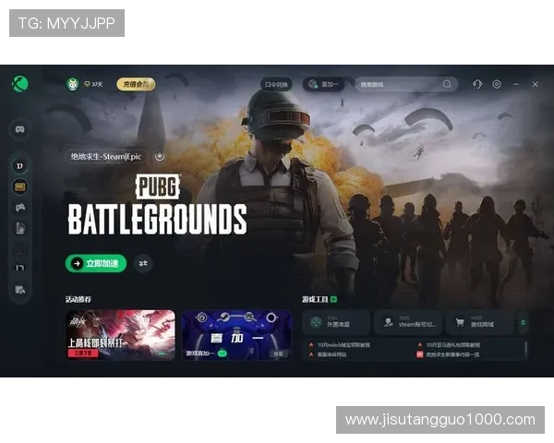Open the 游戏商城 shop tool
554x443 pixels.
click(x=480, y=322)
